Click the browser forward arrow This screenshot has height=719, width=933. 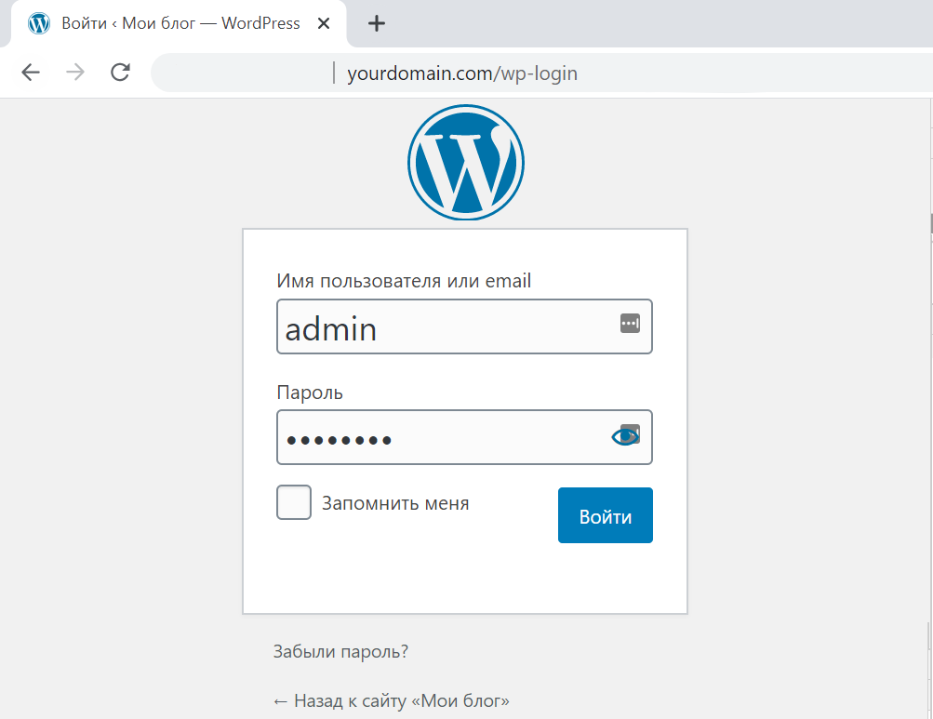click(x=75, y=73)
